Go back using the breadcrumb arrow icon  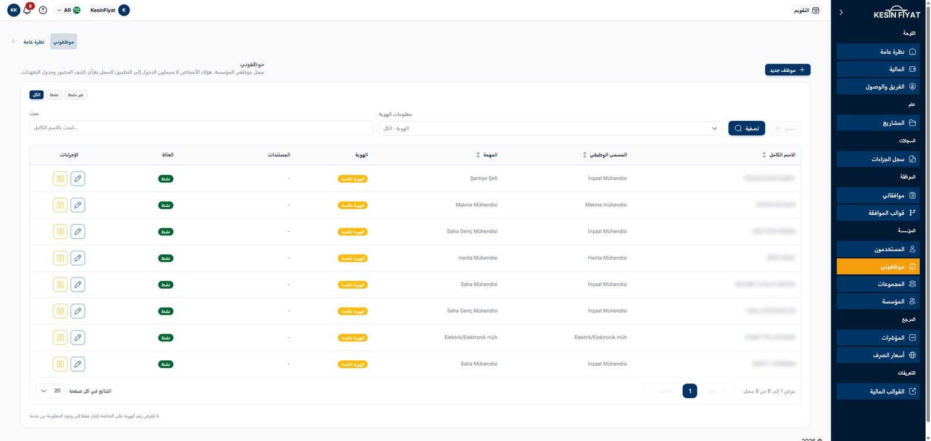coord(14,41)
